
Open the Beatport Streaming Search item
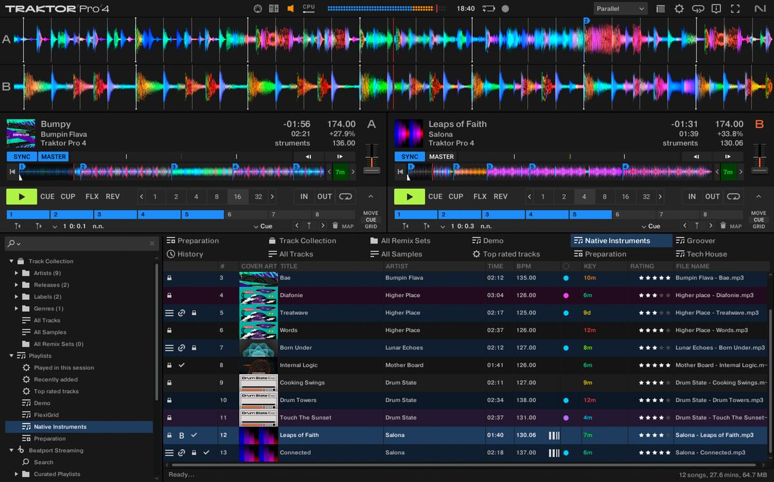pyautogui.click(x=43, y=462)
